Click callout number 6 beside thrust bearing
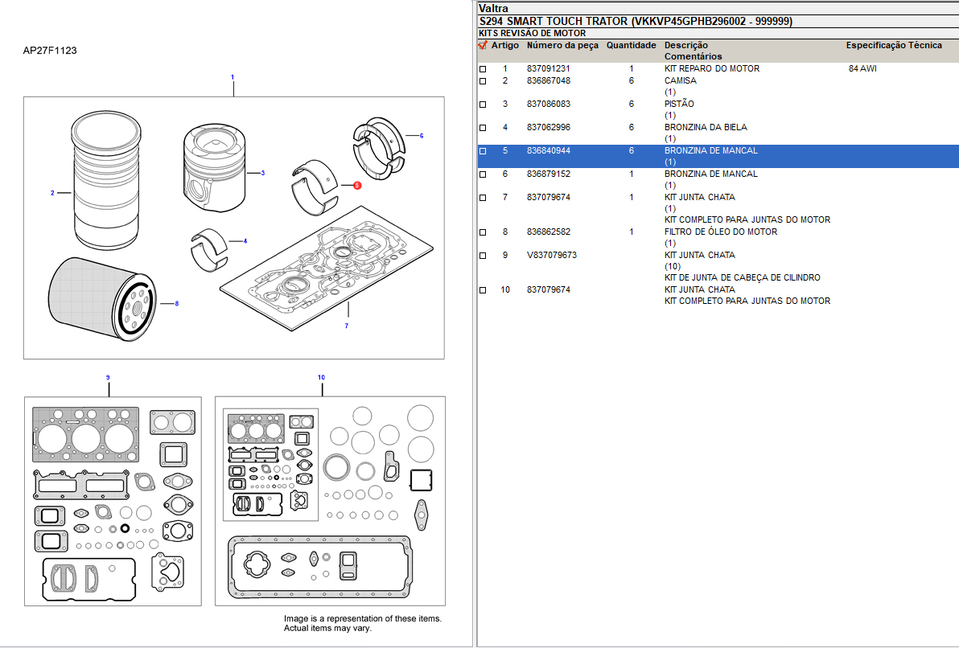Screen dimensions: 959x648 tap(421, 136)
